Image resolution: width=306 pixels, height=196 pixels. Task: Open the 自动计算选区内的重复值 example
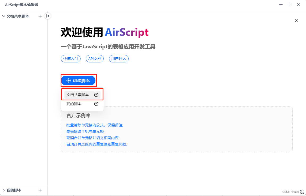click(97, 144)
